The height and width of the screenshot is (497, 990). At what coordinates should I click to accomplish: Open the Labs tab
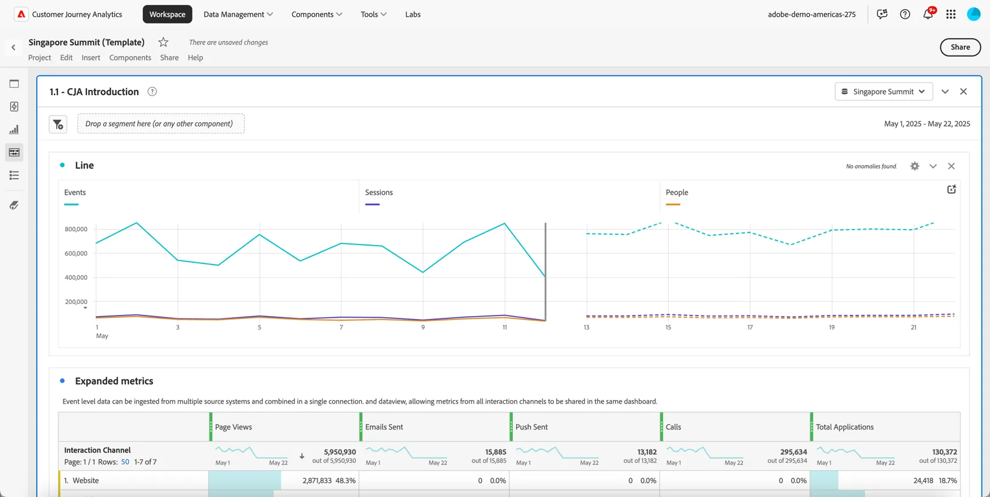[x=412, y=14]
